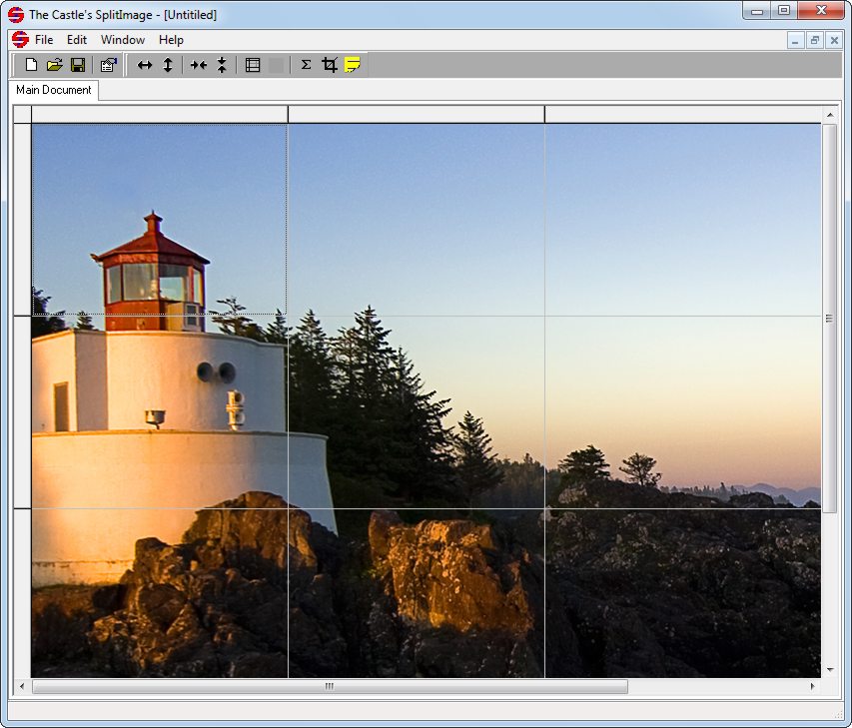Select the crop tool icon
The width and height of the screenshot is (852, 728).
pos(330,65)
